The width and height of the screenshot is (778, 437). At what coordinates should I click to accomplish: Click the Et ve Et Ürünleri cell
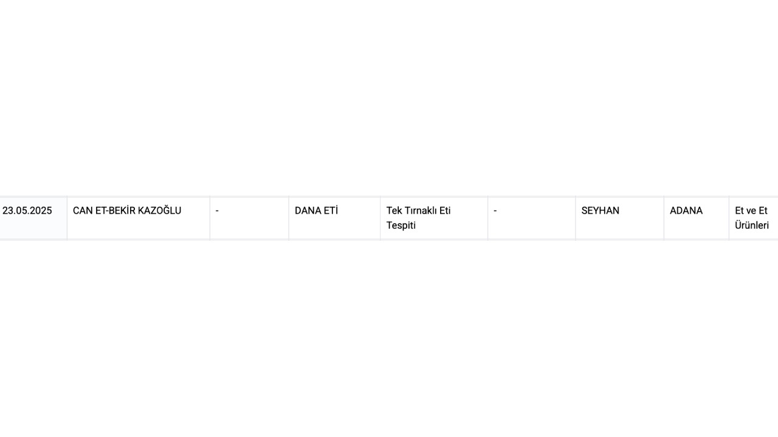pyautogui.click(x=754, y=218)
